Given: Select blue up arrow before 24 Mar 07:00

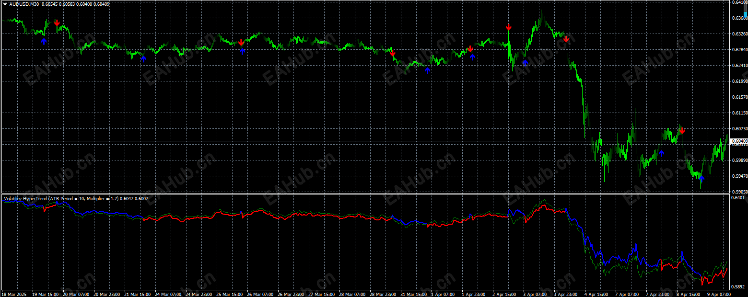Looking at the screenshot, I should click(143, 58).
